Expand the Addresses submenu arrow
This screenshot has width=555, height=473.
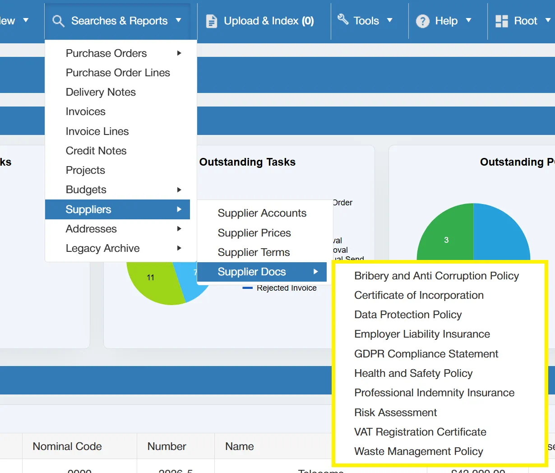point(179,229)
